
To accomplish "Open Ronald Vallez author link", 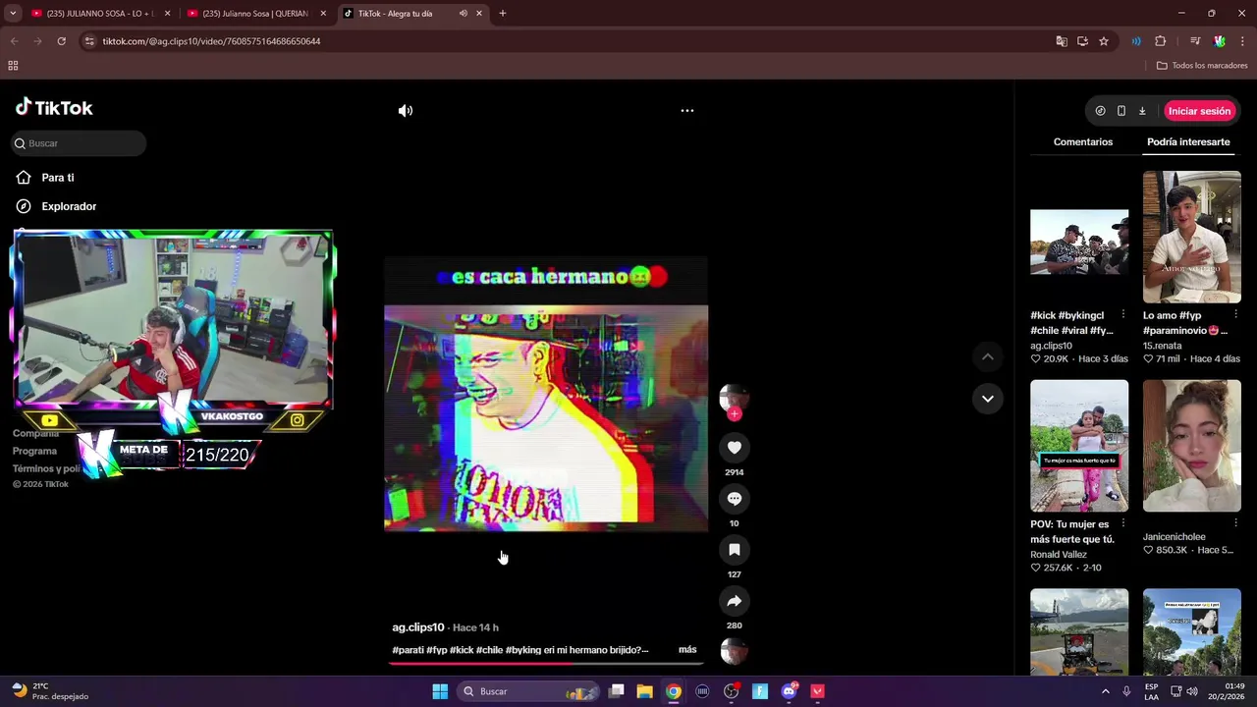I will [x=1059, y=555].
